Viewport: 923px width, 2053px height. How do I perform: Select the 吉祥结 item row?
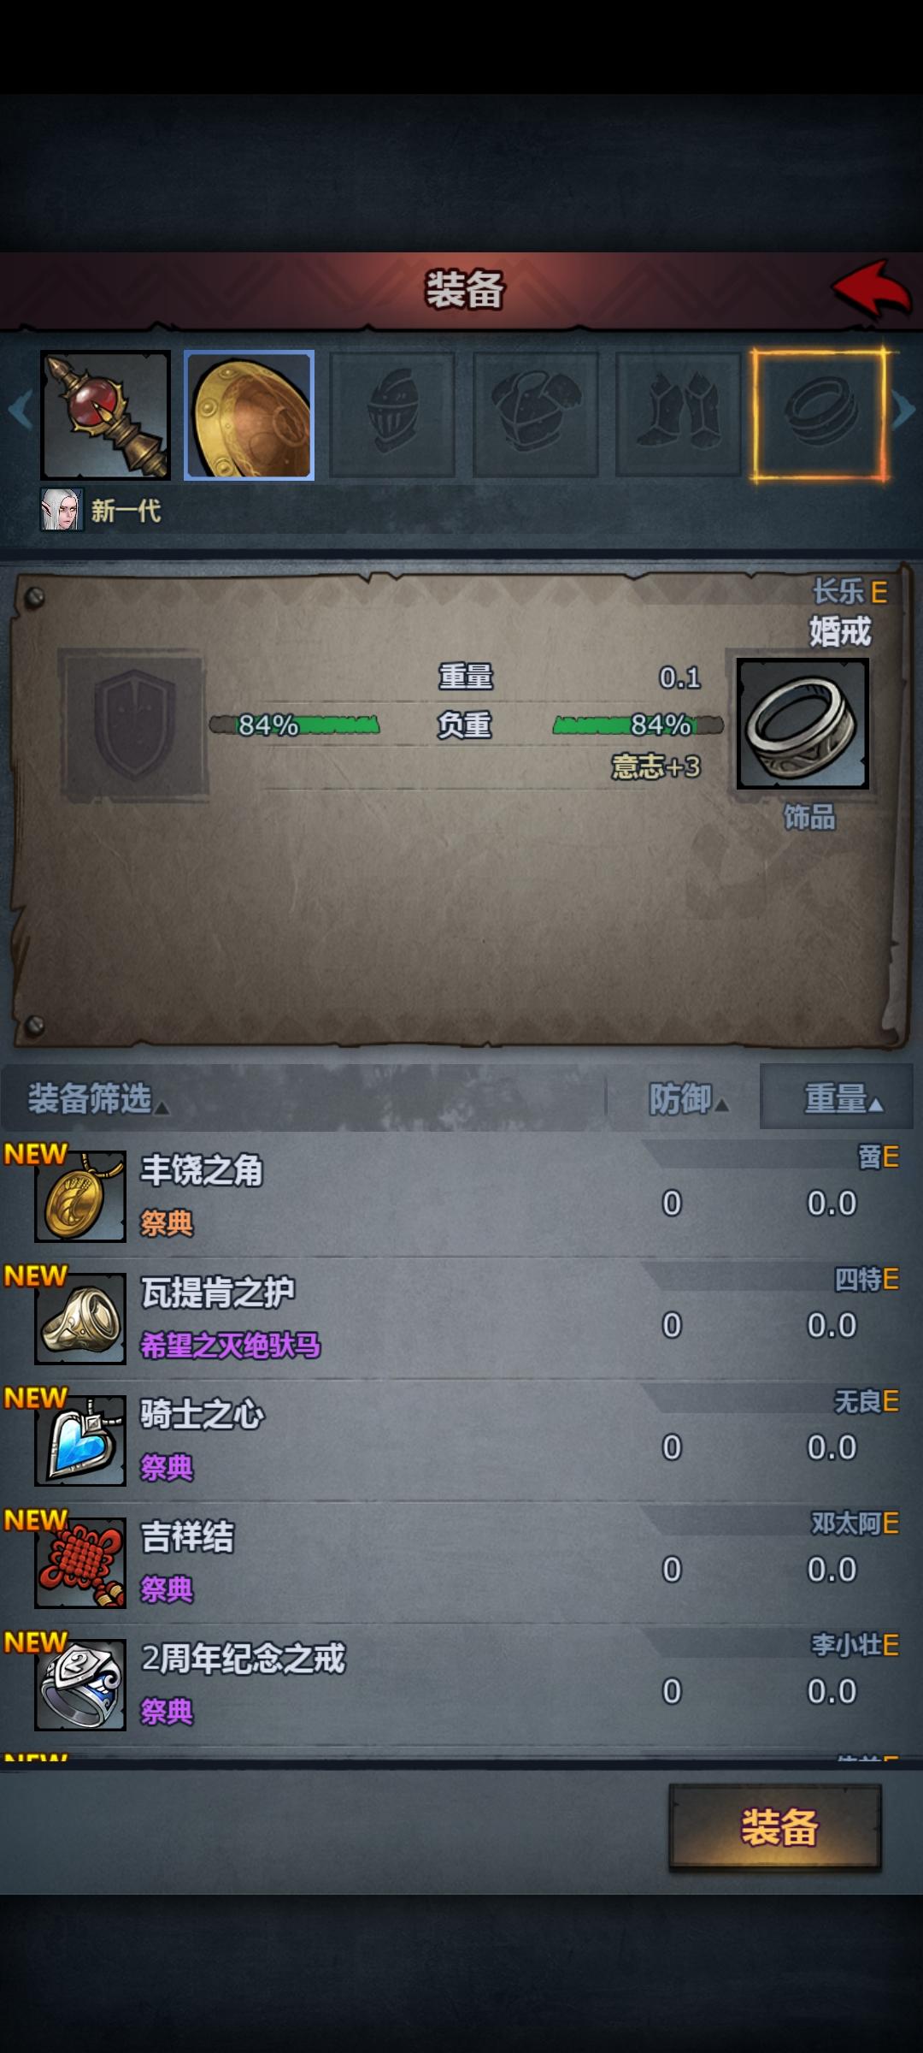(461, 1563)
